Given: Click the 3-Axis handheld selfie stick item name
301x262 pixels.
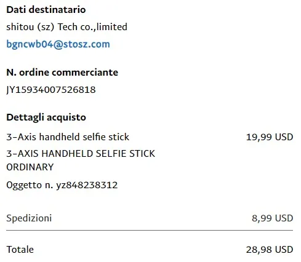Looking at the screenshot, I should pyautogui.click(x=68, y=137).
